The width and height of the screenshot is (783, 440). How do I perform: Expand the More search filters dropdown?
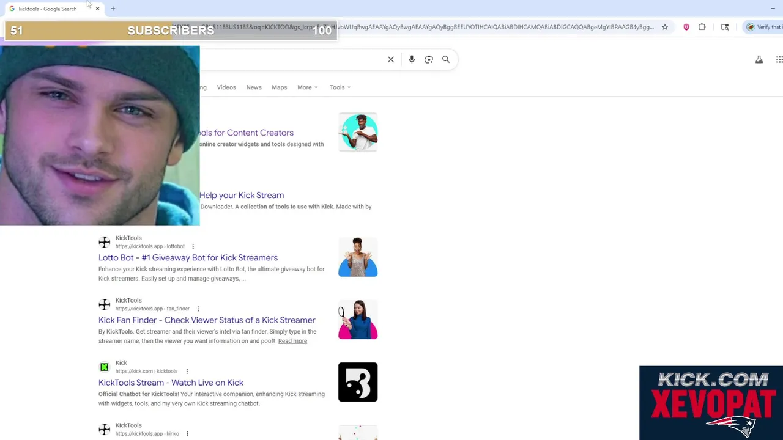pyautogui.click(x=307, y=87)
